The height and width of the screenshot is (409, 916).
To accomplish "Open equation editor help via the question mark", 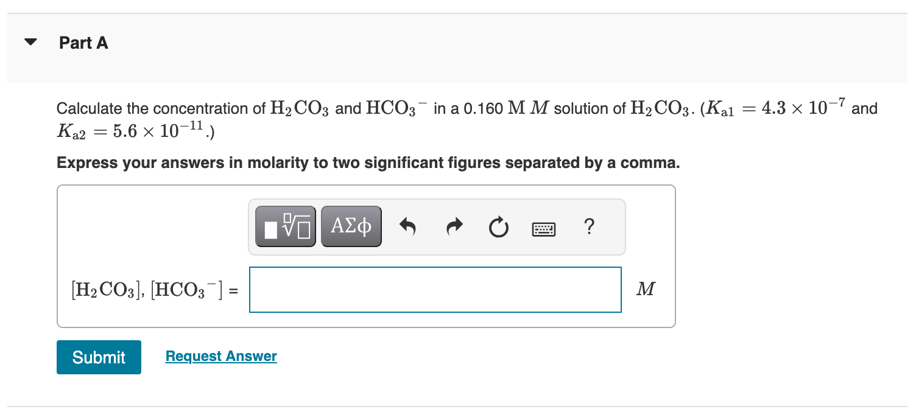I will coord(589,227).
